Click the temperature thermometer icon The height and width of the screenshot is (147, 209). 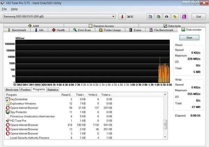(x=122, y=16)
